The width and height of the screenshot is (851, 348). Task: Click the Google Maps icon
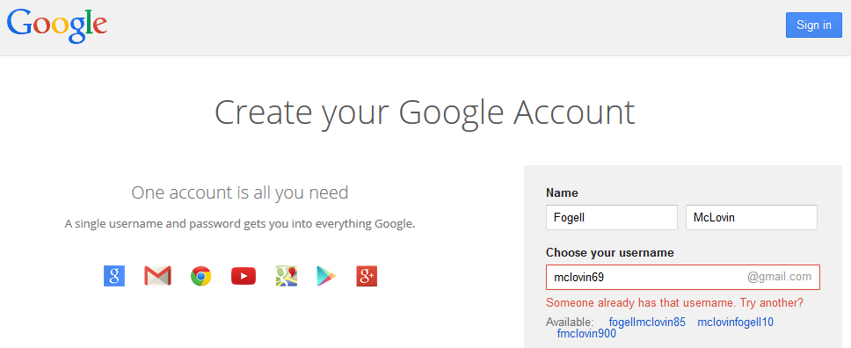click(x=287, y=276)
